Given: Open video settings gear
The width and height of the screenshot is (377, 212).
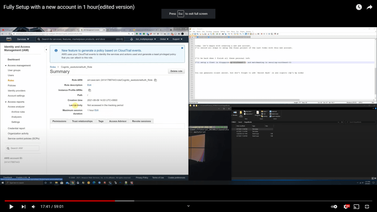Looking at the screenshot, I should (346, 206).
